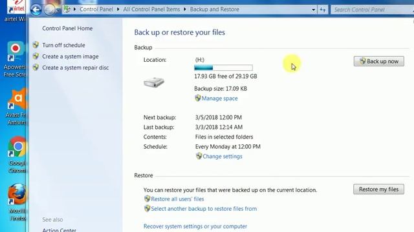Expand arrow after Control Panel breadcrumb

[118, 10]
